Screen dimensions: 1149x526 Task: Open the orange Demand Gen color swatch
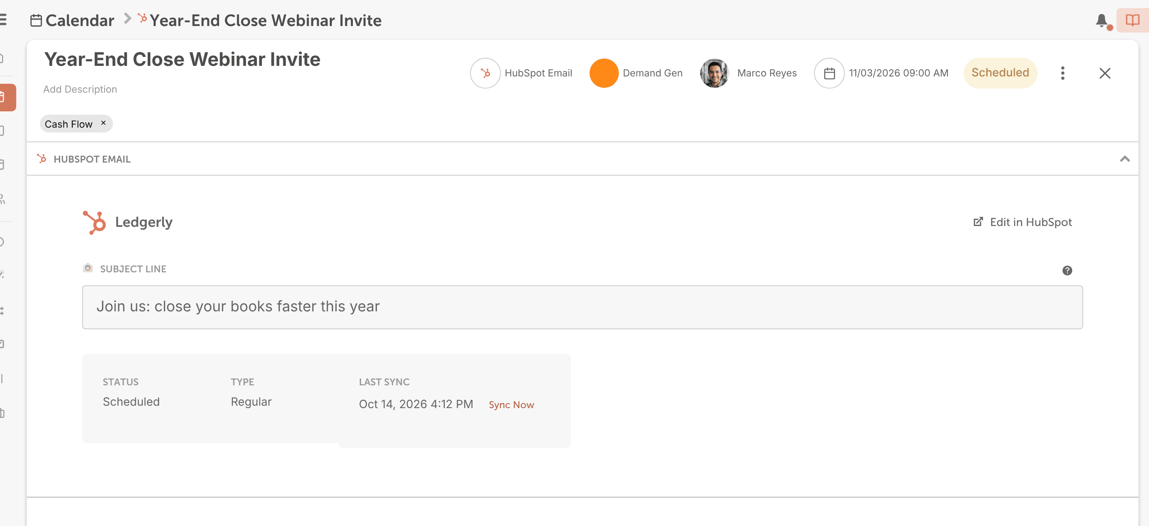click(604, 73)
